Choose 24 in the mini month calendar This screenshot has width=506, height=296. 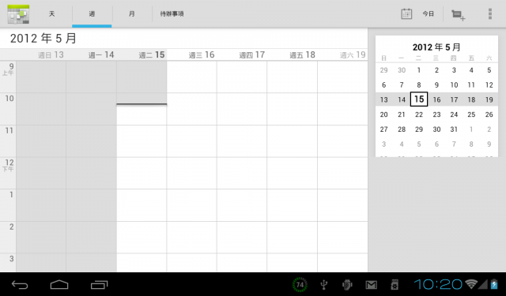pos(454,114)
